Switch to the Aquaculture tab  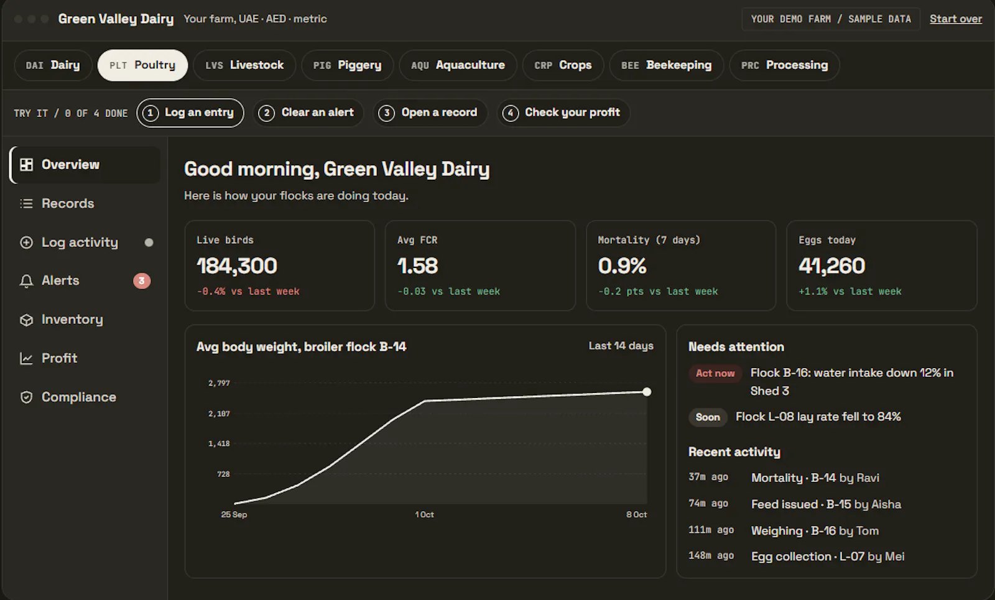(458, 65)
